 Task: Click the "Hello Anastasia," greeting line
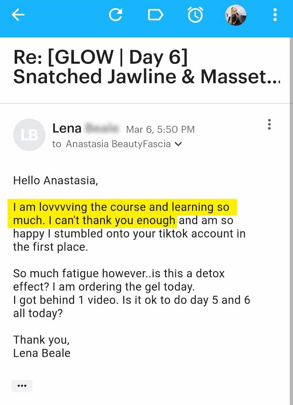click(56, 180)
